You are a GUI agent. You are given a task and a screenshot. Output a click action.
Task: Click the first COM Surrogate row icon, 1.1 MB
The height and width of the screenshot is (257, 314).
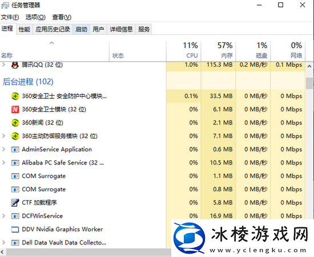pos(15,176)
